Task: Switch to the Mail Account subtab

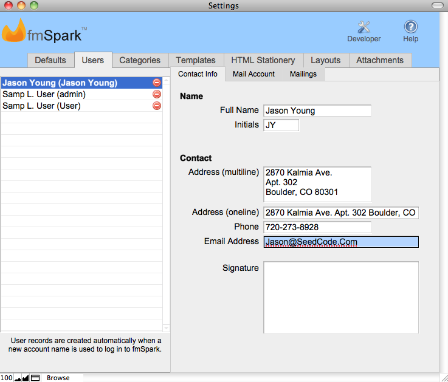Action: point(253,74)
